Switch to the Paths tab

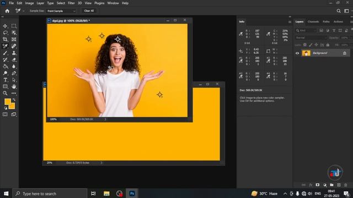326,22
